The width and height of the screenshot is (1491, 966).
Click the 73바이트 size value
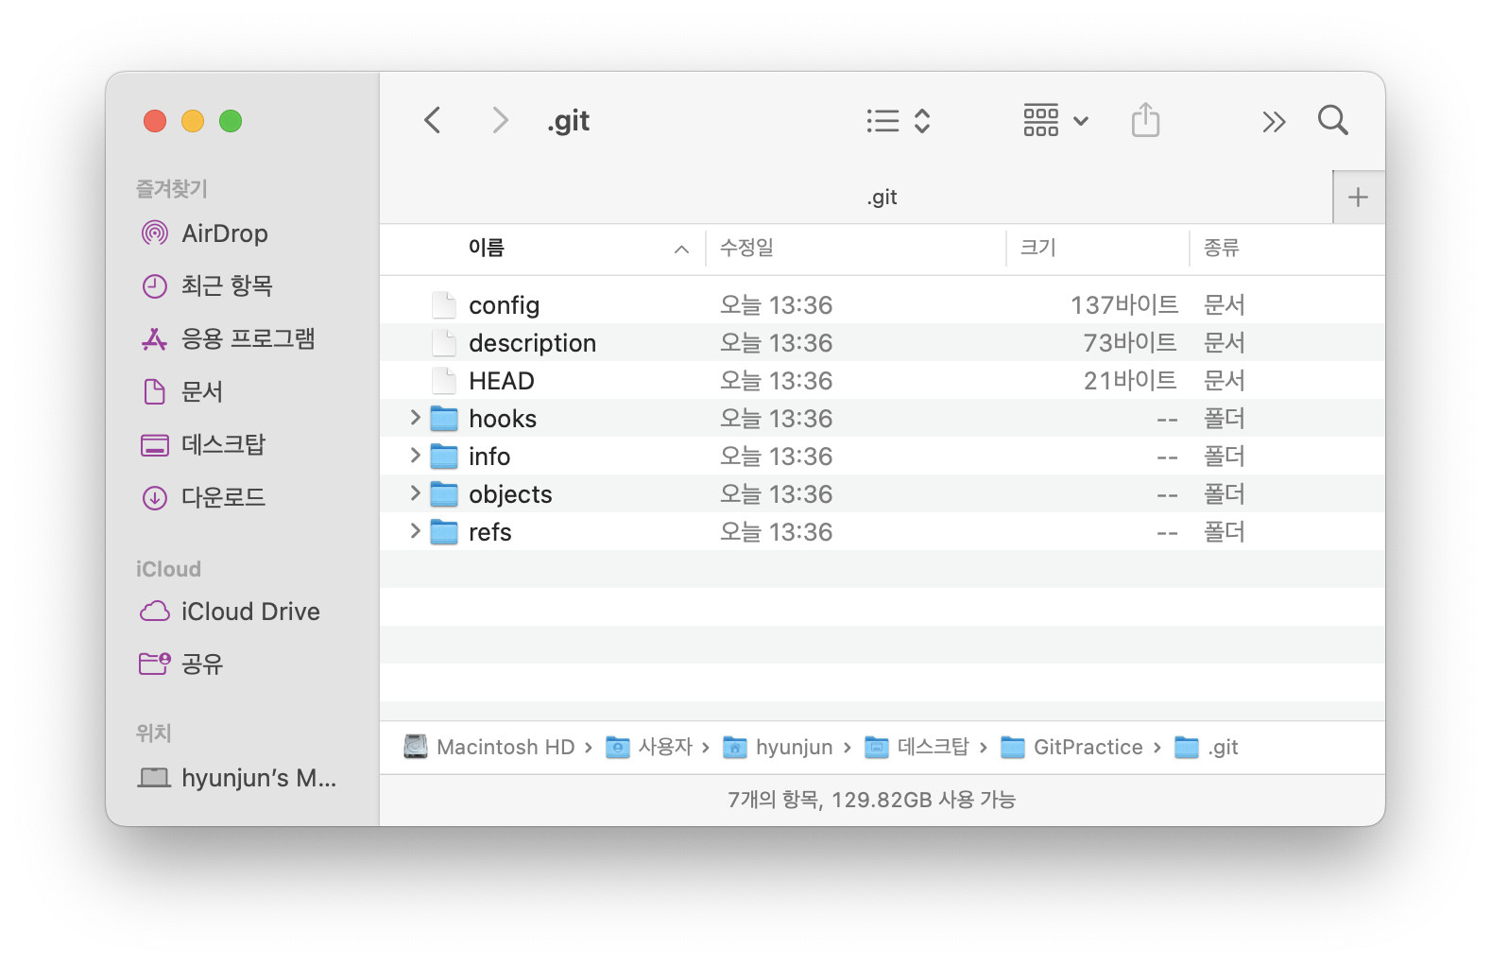(1130, 342)
